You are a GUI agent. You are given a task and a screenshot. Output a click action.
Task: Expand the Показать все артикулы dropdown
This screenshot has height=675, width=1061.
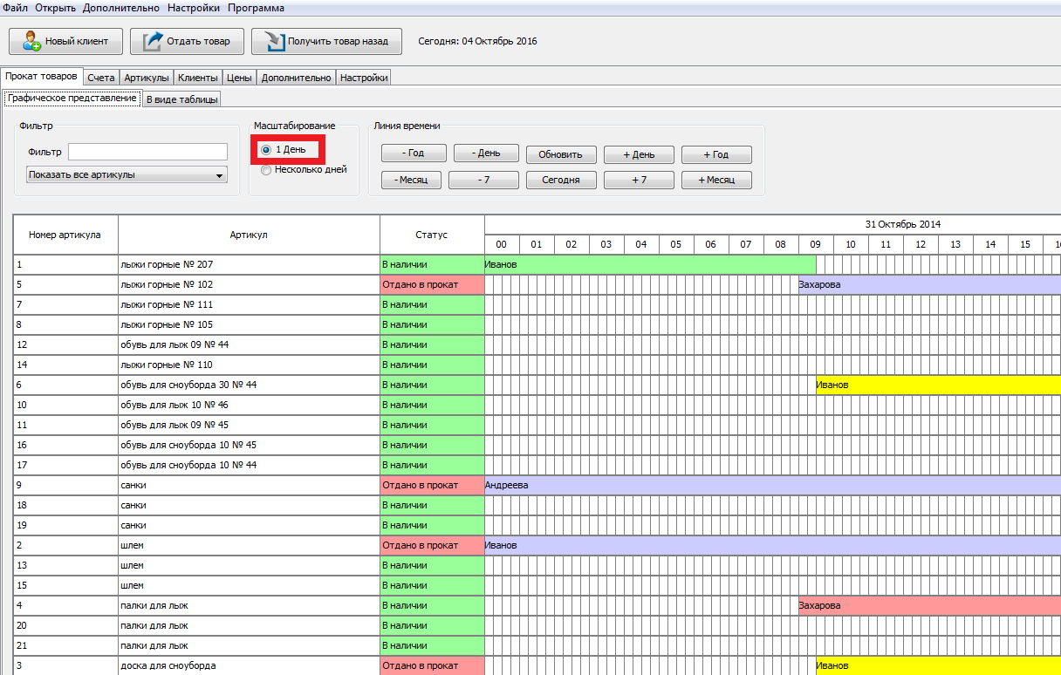click(127, 174)
